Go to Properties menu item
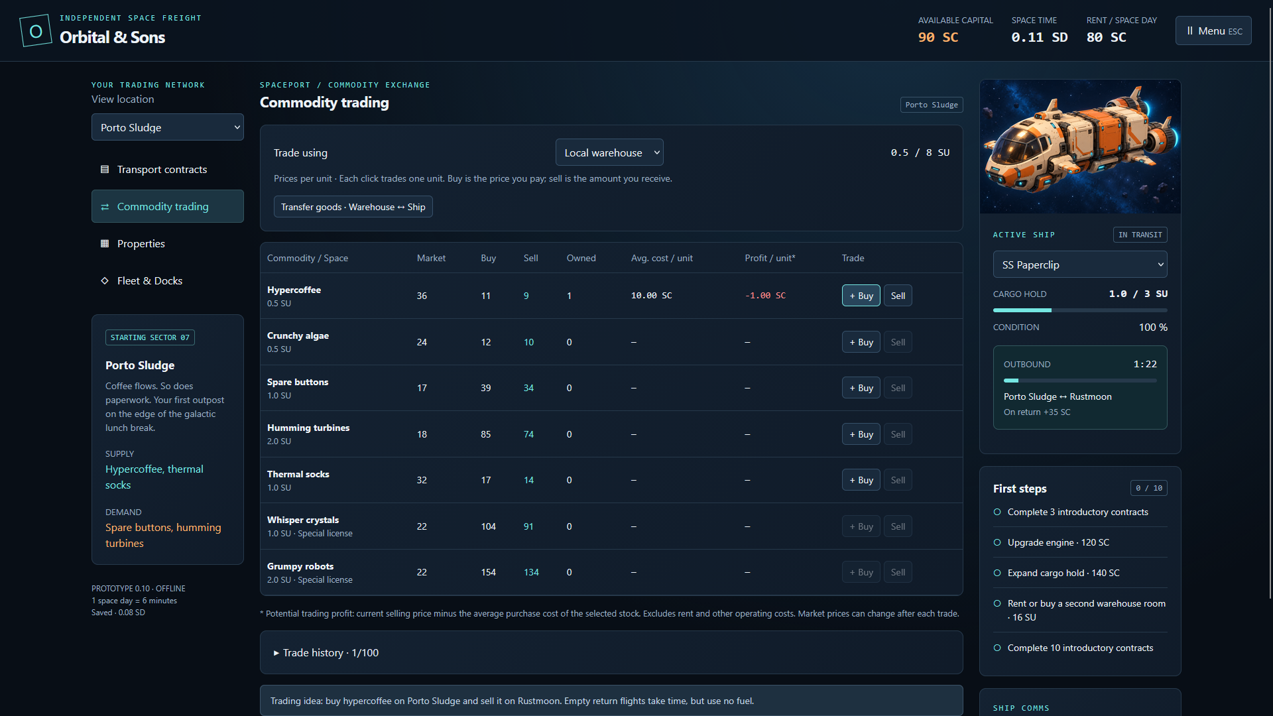This screenshot has height=716, width=1273. click(168, 244)
